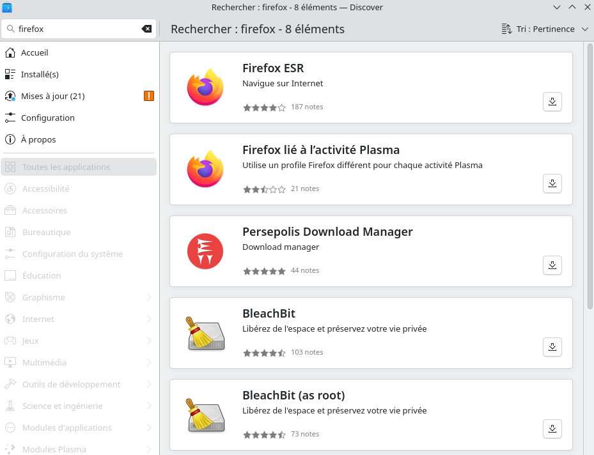
Task: Install BleachBit using its download button
Action: [552, 347]
